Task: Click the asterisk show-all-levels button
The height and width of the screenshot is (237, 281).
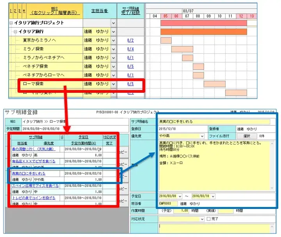Action: click(x=24, y=11)
